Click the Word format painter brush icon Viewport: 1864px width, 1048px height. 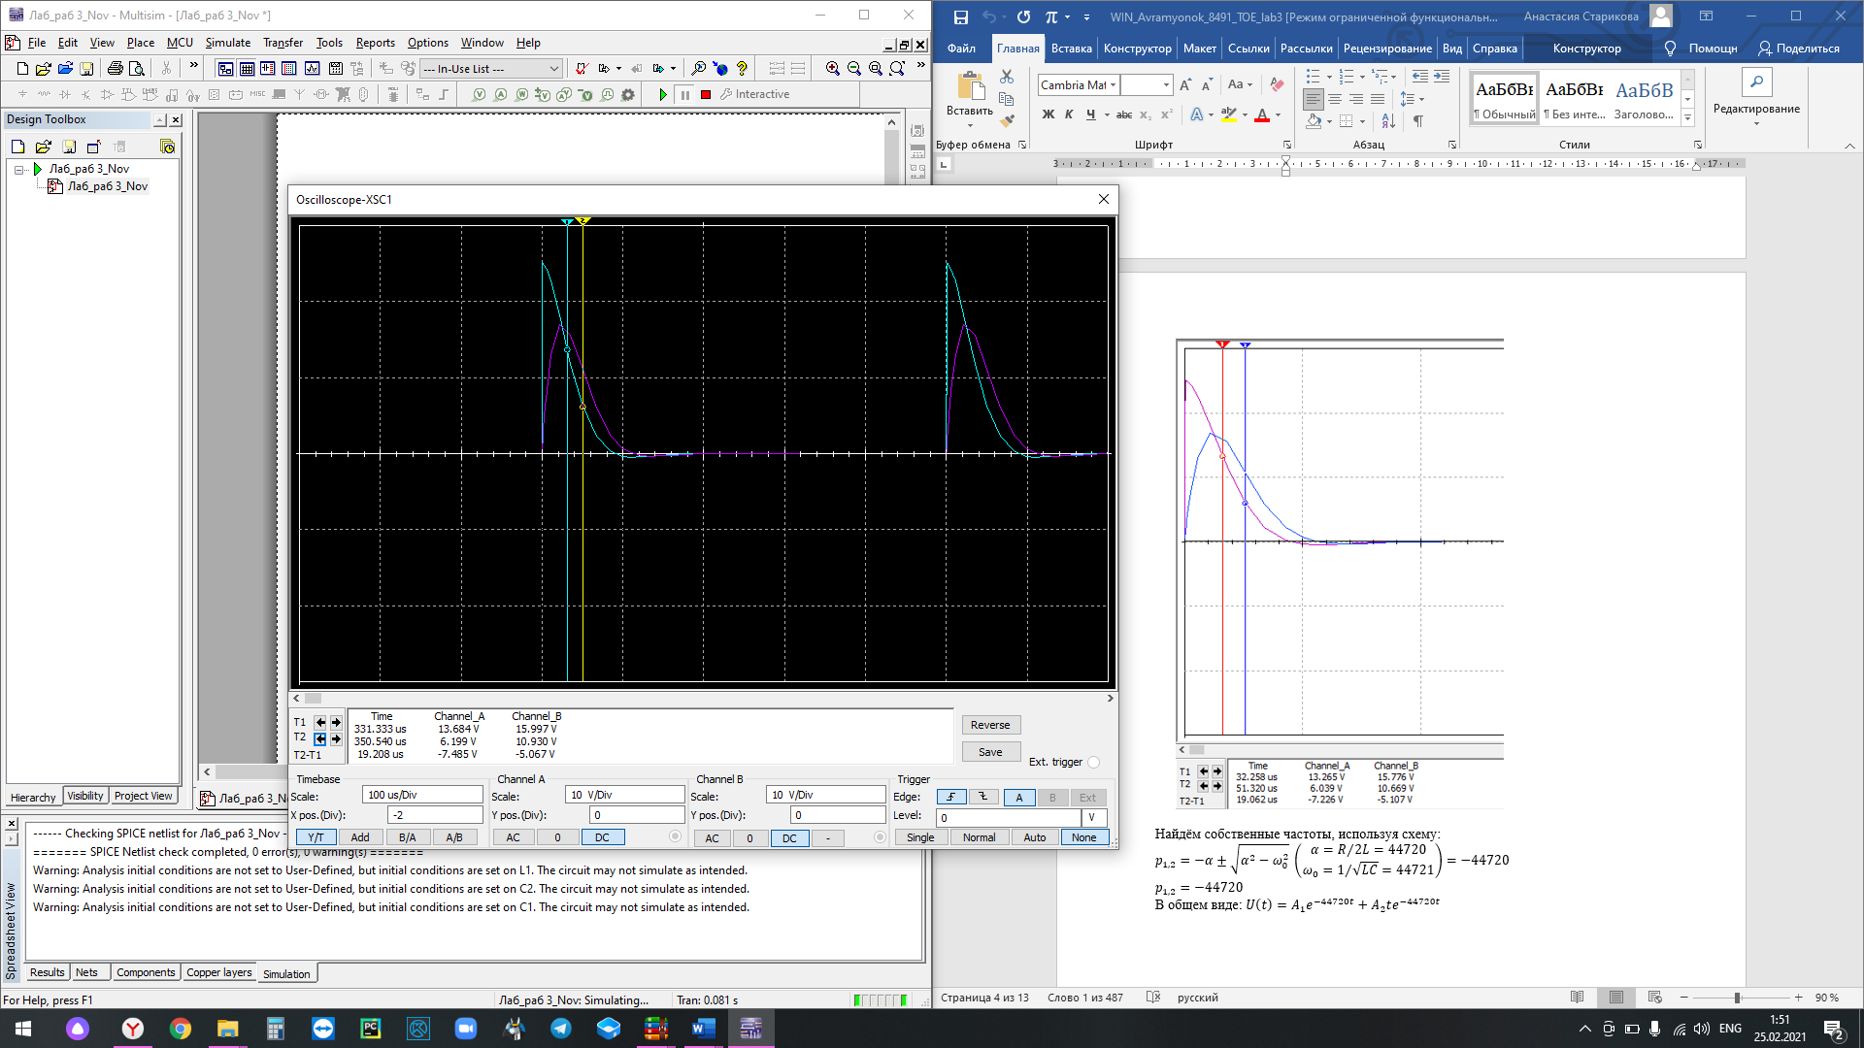point(1007,120)
